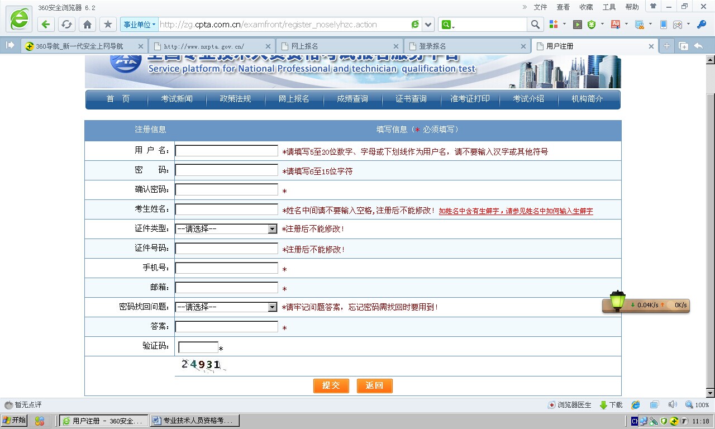Switch to 专业技术人员资格考 taskbar window
Viewport: 715px width, 429px height.
pyautogui.click(x=195, y=421)
